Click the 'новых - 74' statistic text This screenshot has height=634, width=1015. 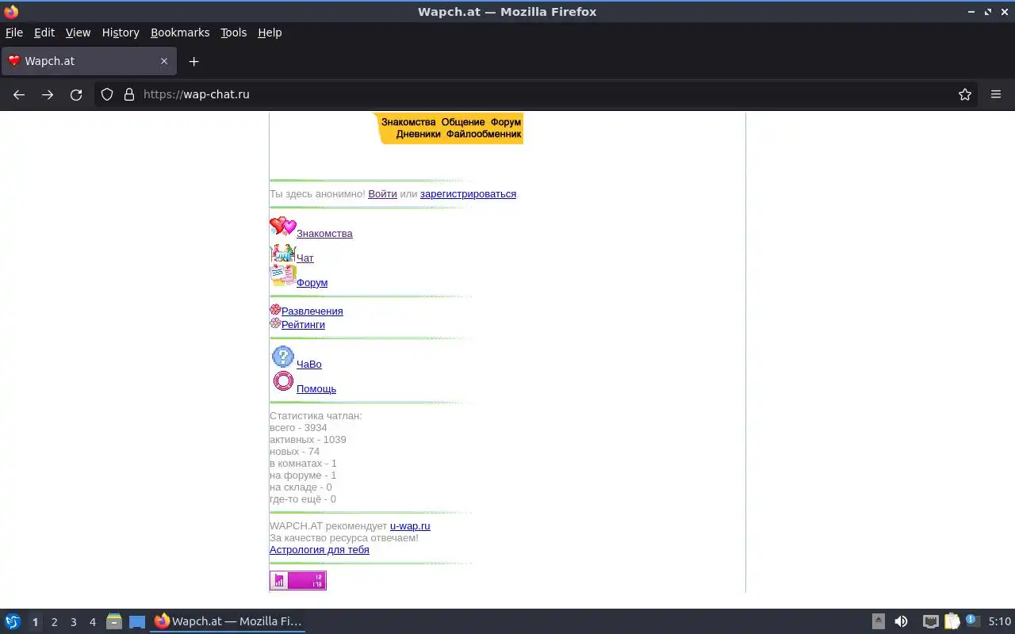(x=294, y=451)
